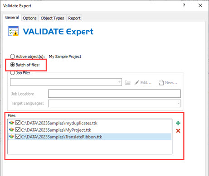The height and width of the screenshot is (176, 209).
Task: Click the My Sample Project text
Action: click(65, 57)
